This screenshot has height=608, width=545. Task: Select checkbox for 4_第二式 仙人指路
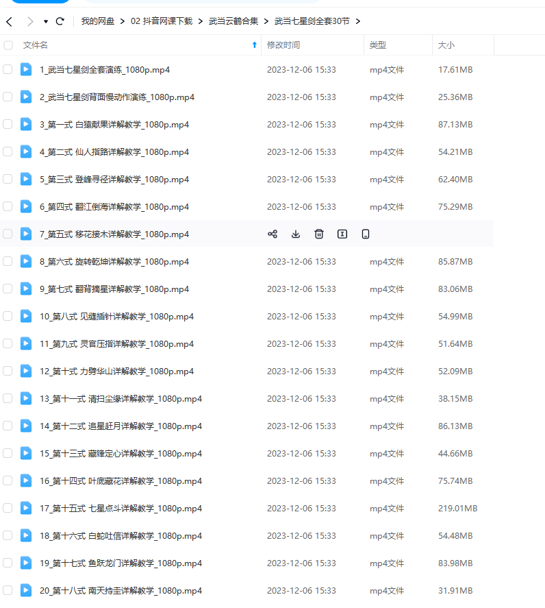[8, 151]
